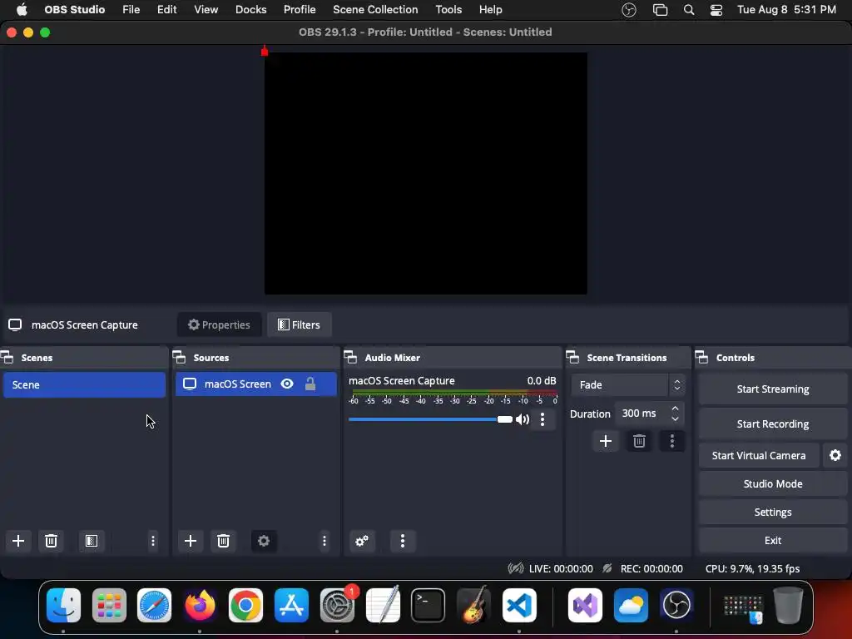Open source properties gear in Sources dock

tap(264, 541)
